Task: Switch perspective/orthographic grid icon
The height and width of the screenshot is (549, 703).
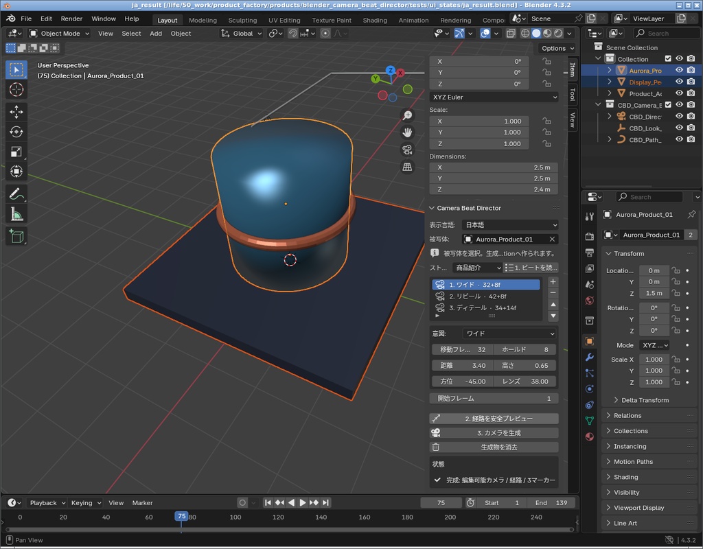Action: (x=407, y=167)
